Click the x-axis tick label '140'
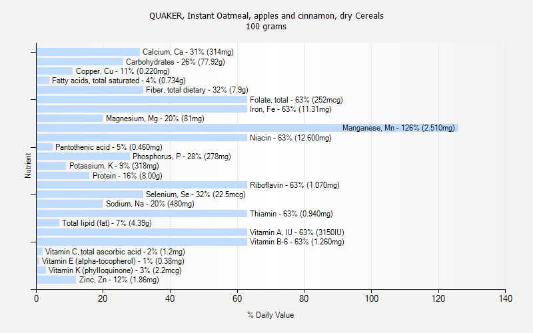533x333 pixels. click(x=506, y=298)
